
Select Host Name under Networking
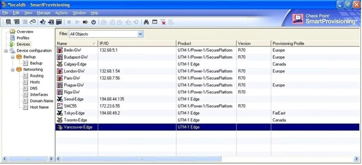39,107
